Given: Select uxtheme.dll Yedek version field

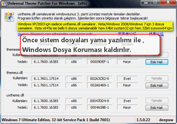Looking at the screenshot, I should tap(46, 107).
